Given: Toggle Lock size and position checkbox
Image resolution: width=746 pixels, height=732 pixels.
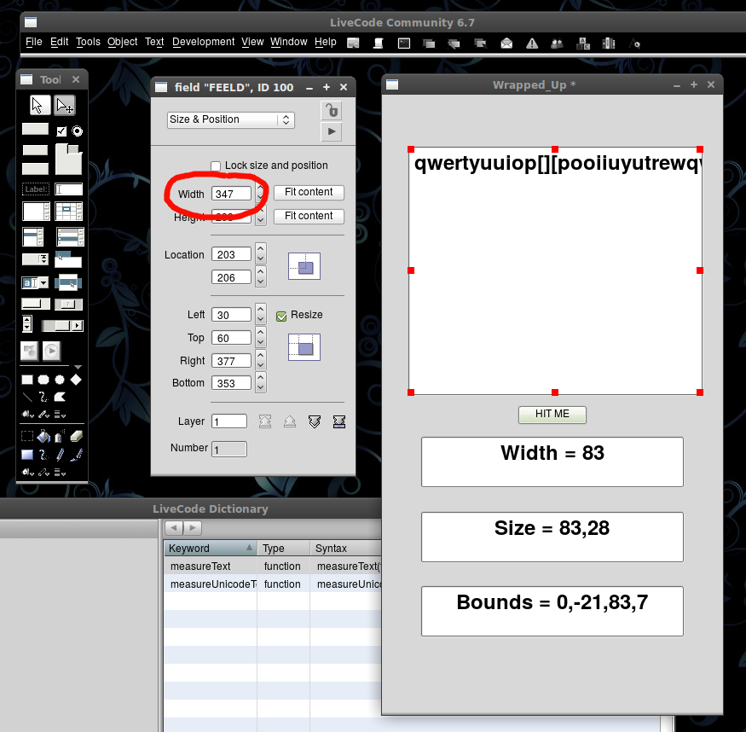Looking at the screenshot, I should 216,166.
